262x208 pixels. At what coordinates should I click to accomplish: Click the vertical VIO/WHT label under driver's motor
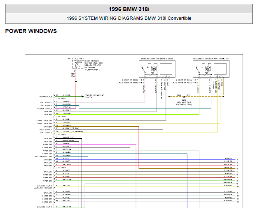click(x=144, y=89)
